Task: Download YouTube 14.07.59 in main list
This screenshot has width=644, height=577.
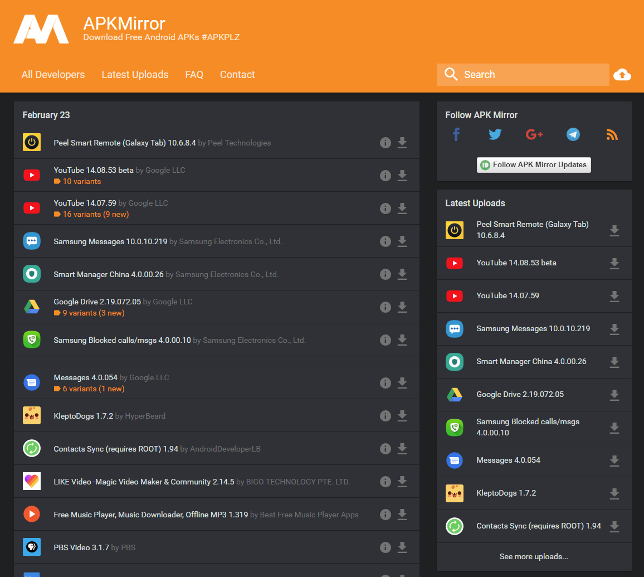Action: tap(402, 209)
